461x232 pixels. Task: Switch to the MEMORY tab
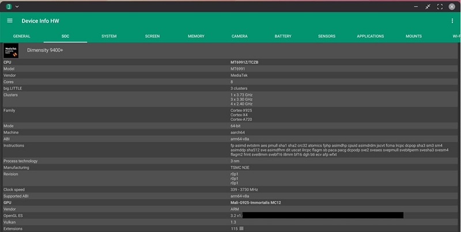(196, 36)
